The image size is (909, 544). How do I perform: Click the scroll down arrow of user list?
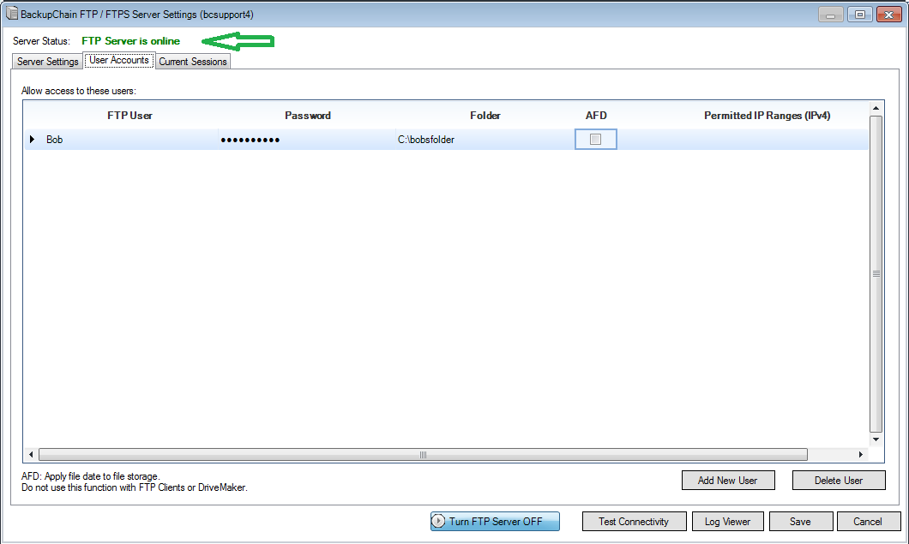[876, 439]
